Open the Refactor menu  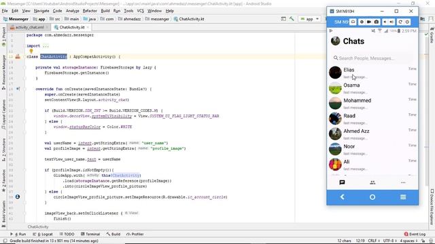pyautogui.click(x=90, y=11)
